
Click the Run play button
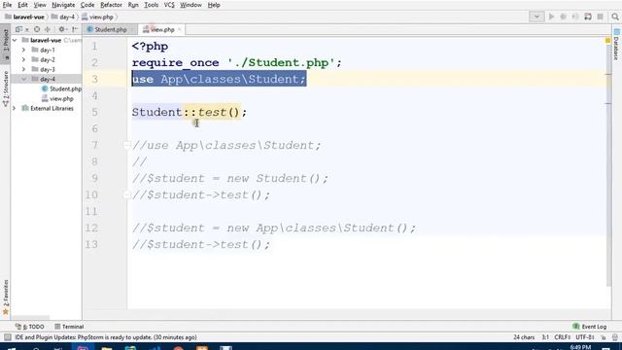(551, 17)
